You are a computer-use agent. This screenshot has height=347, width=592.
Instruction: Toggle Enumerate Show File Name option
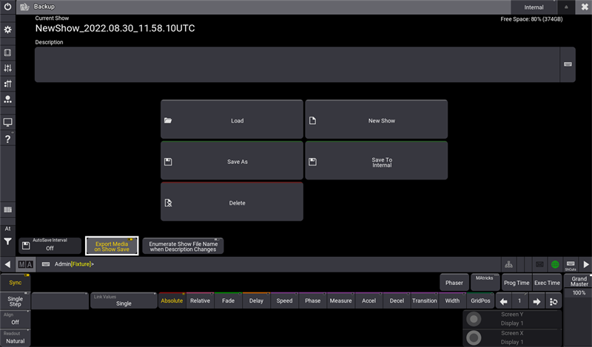(183, 246)
